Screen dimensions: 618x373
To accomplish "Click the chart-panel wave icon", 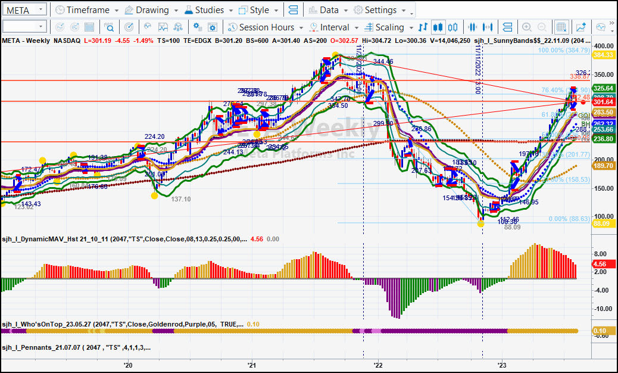I will click(163, 27).
